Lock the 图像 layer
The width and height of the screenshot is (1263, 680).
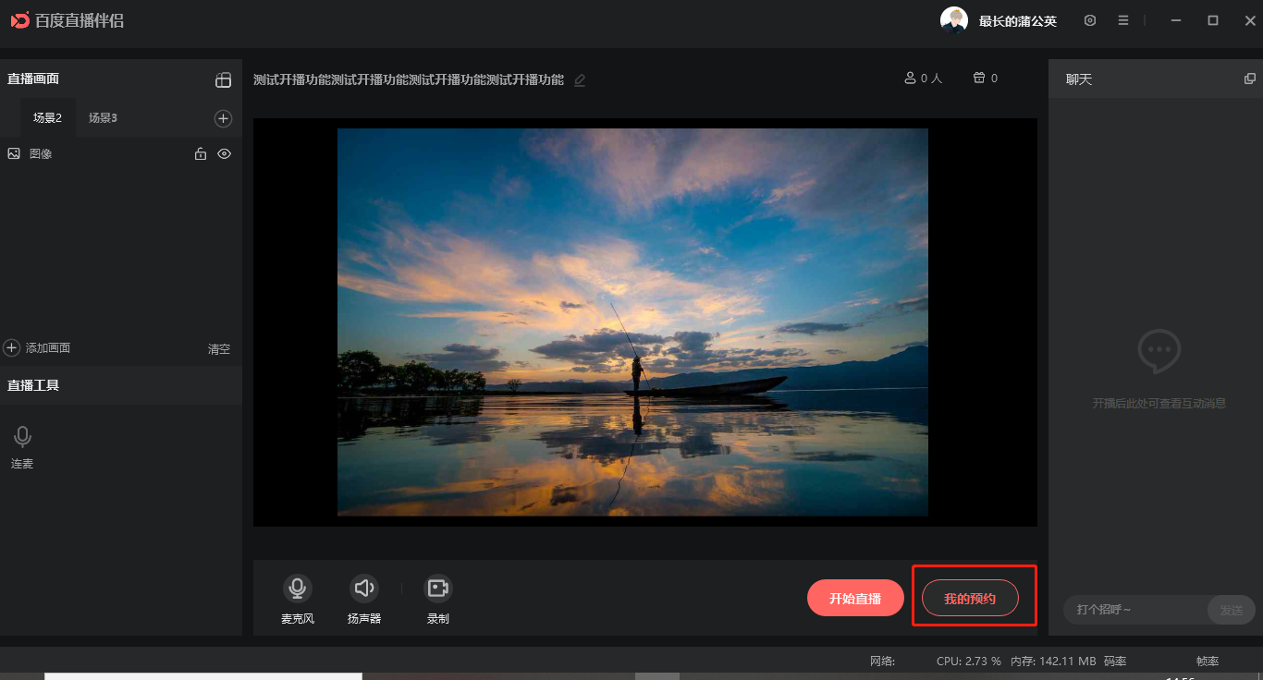click(x=200, y=153)
